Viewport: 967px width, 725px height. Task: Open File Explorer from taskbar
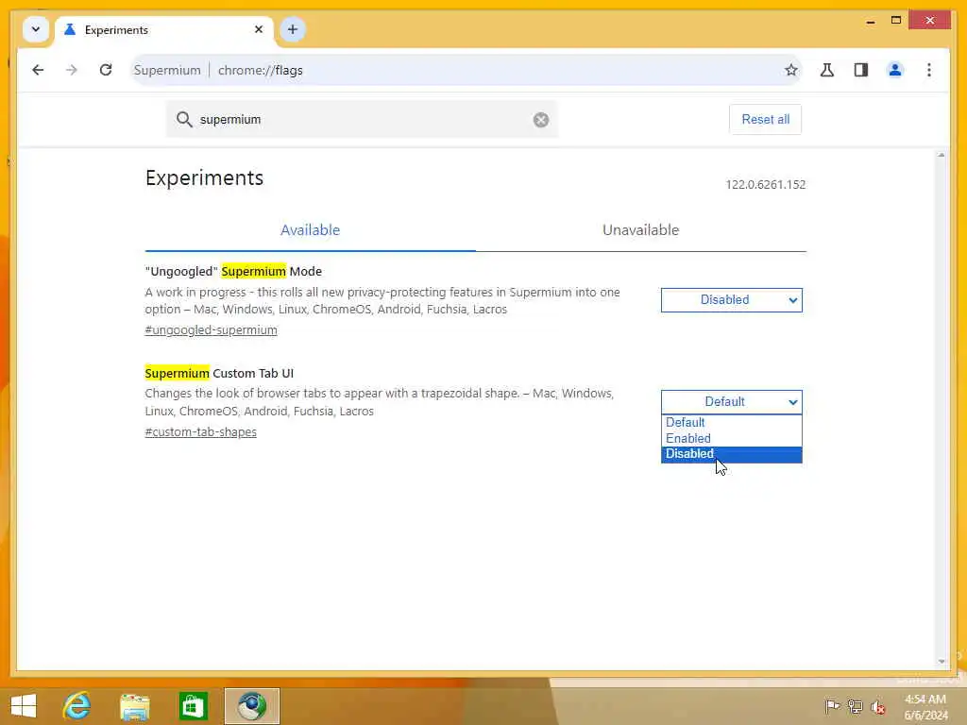134,706
